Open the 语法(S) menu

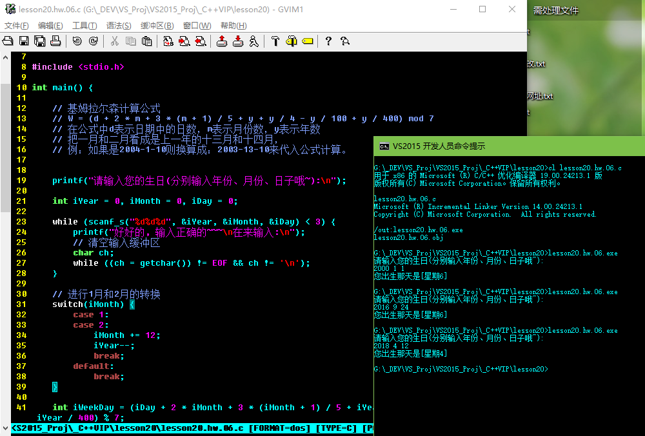[119, 26]
